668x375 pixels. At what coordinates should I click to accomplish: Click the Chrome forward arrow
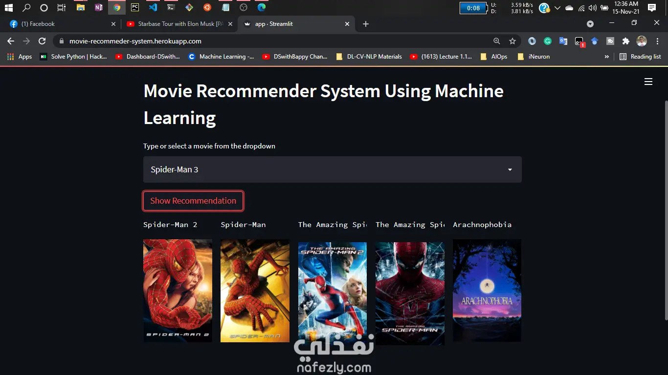[x=26, y=41]
